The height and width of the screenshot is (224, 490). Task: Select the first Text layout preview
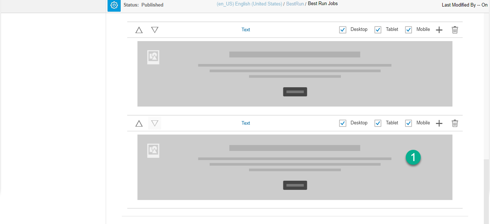[295, 74]
